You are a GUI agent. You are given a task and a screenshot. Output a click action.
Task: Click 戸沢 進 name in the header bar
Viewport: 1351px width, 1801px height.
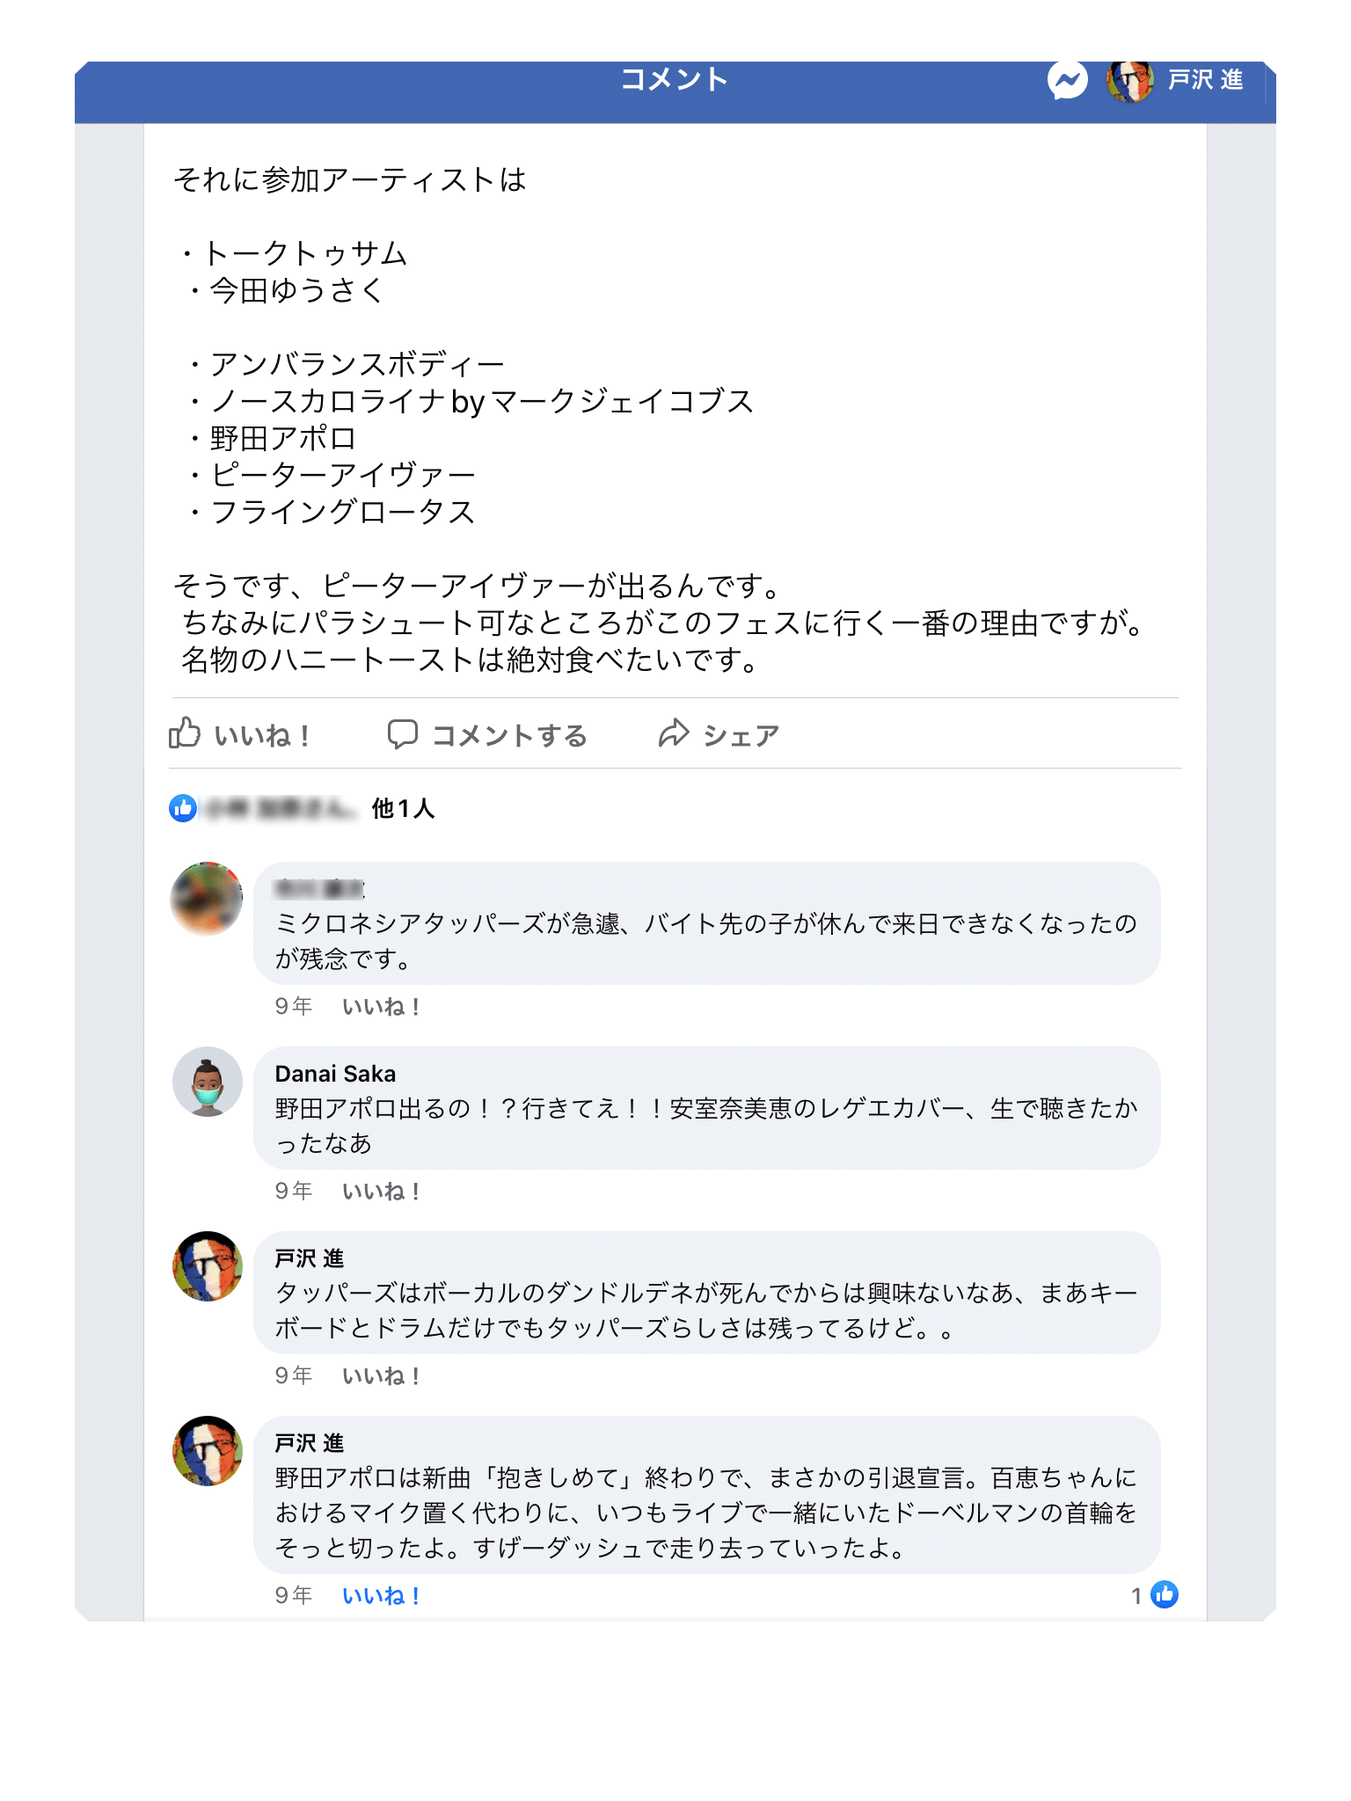[x=1205, y=81]
